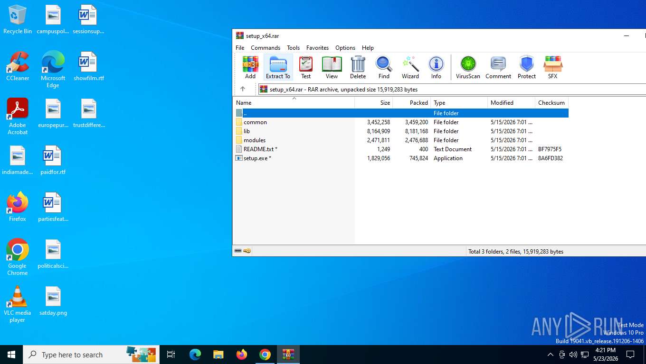This screenshot has height=364, width=646.
Task: Click the Add toolbar icon in WinRAR
Action: click(250, 67)
